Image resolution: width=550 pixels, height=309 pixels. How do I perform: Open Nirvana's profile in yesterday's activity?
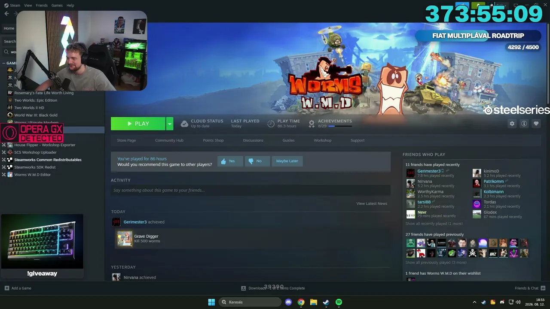[131, 277]
